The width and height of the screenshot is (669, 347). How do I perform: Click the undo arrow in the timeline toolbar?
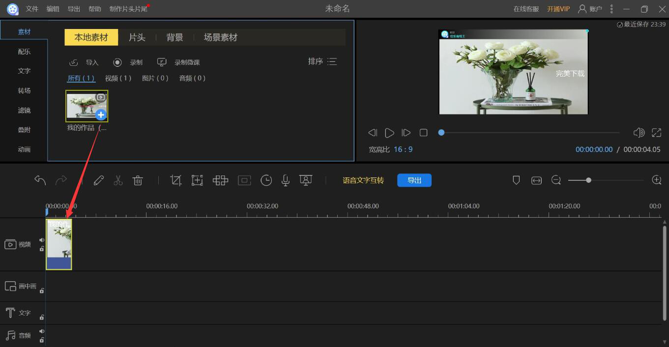[x=40, y=180]
